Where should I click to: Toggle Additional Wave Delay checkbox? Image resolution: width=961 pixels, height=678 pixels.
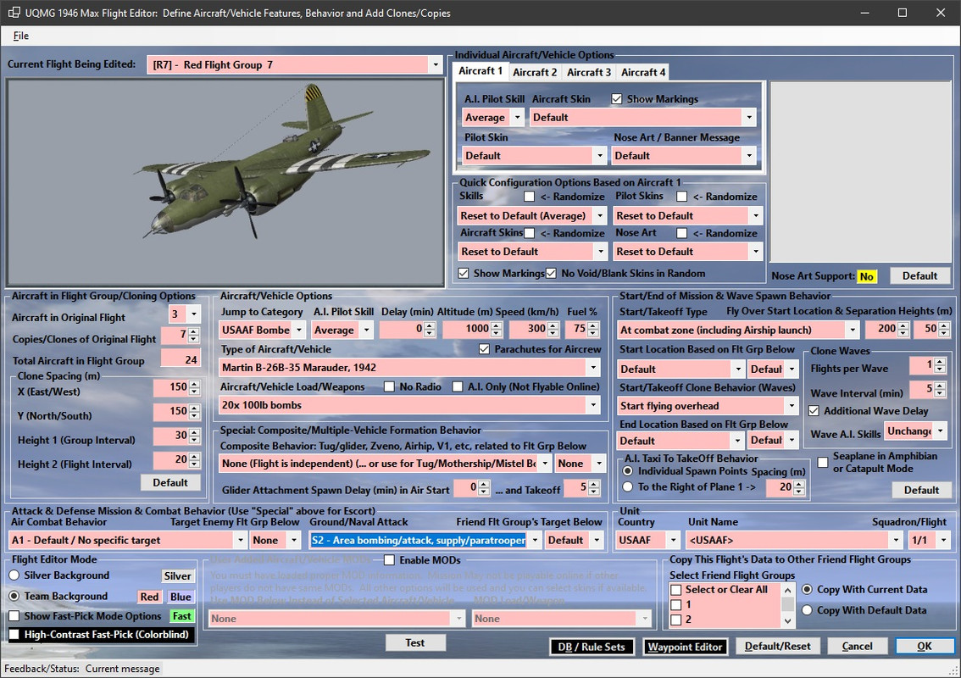pyautogui.click(x=814, y=411)
